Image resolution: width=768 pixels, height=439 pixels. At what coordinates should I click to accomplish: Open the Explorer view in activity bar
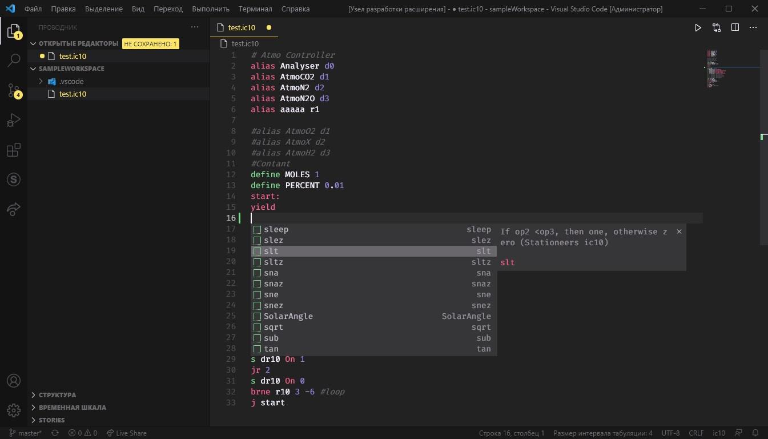click(x=14, y=31)
